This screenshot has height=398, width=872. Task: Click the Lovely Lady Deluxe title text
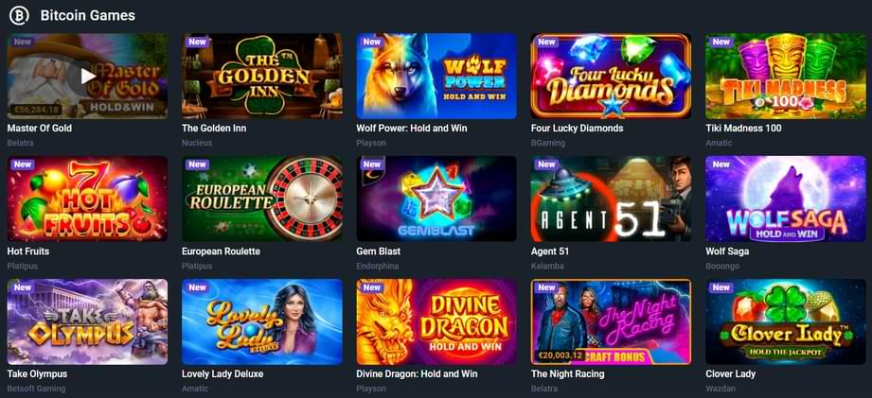pos(222,373)
